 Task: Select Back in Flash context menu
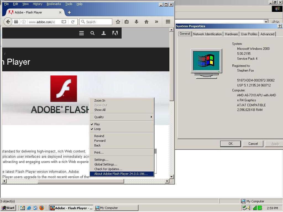(x=122, y=145)
